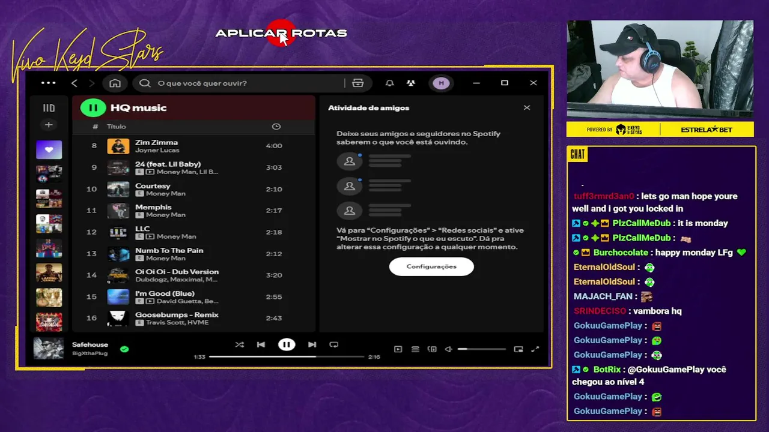
Task: Select Oi Oi Oi - Dub Version
Action: click(193, 275)
